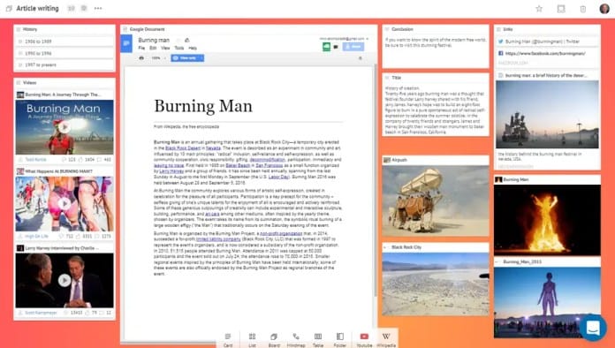Screen dimensions: 615x348
Task: Click the folder icon beside Burning man title
Action: tap(187, 40)
